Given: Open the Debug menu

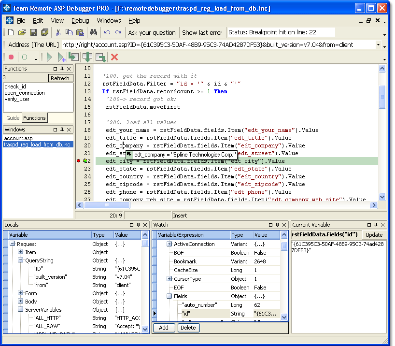Looking at the screenshot, I should pos(80,20).
